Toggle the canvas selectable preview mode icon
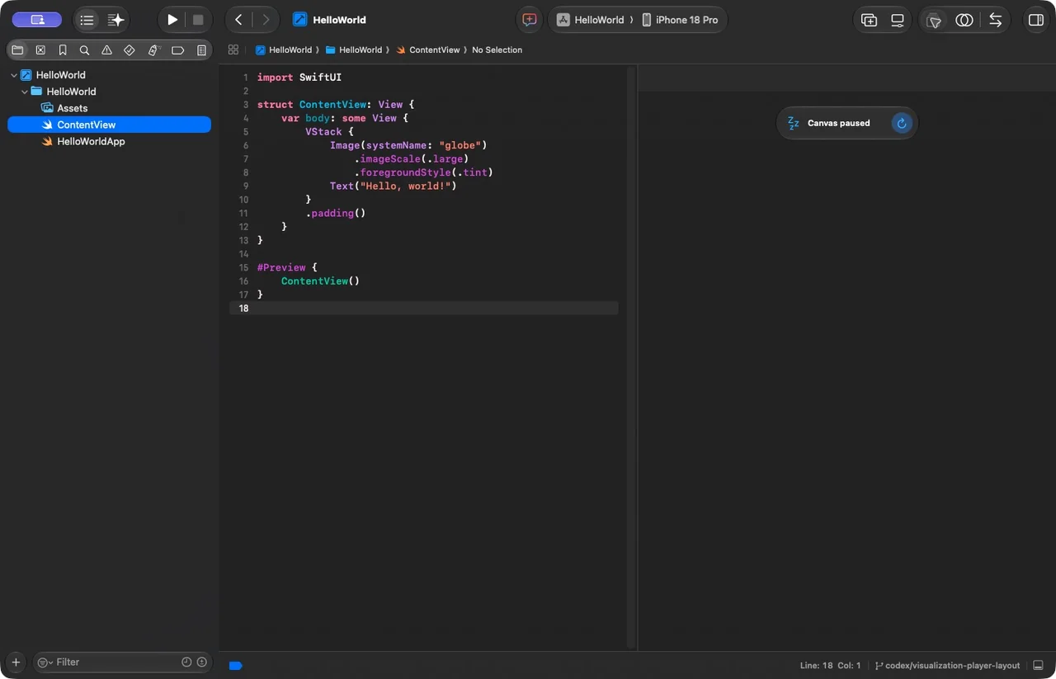This screenshot has height=679, width=1056. (934, 20)
